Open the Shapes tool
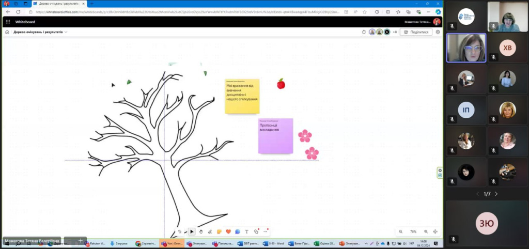 [256, 231]
